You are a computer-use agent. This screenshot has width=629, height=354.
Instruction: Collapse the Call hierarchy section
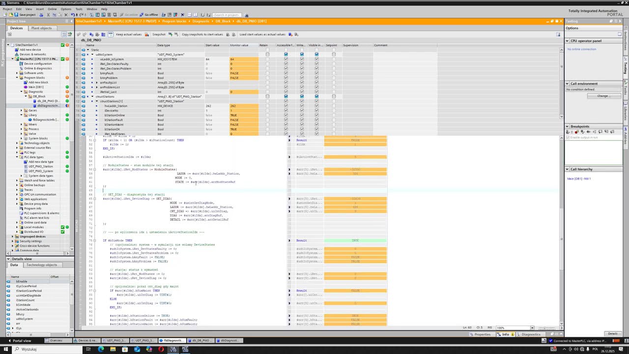click(x=567, y=169)
